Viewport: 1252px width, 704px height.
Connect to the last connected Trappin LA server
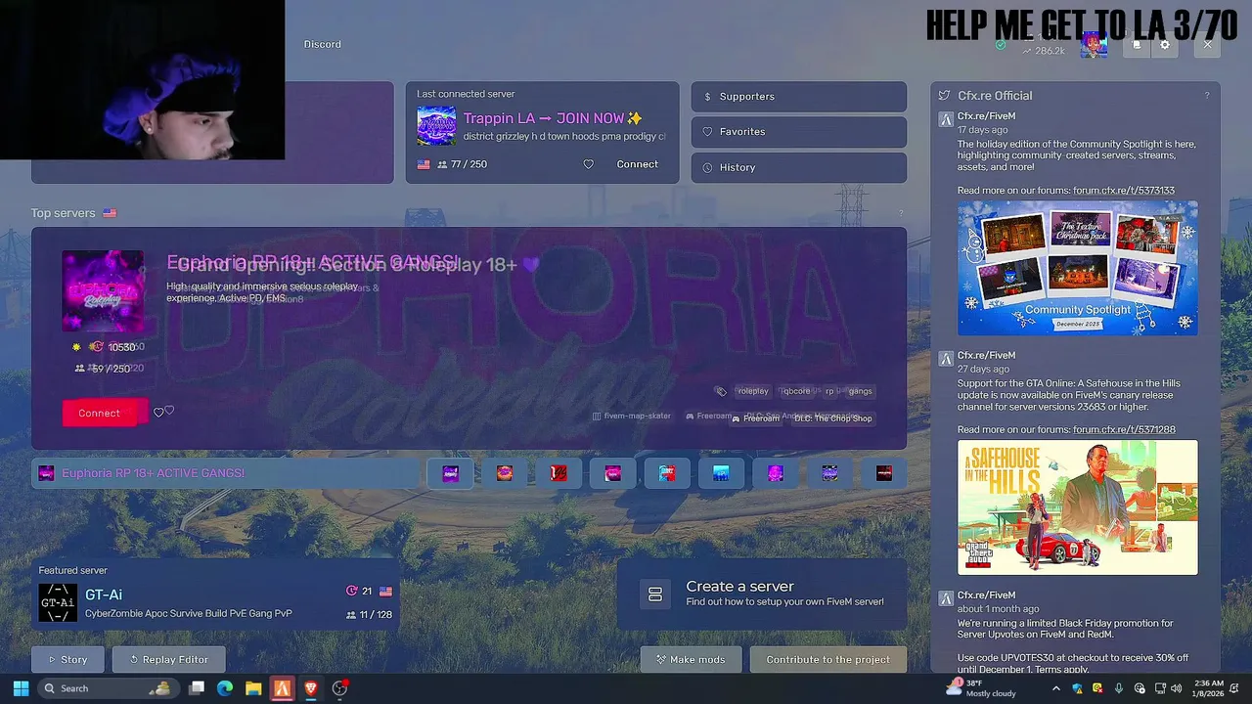click(637, 164)
